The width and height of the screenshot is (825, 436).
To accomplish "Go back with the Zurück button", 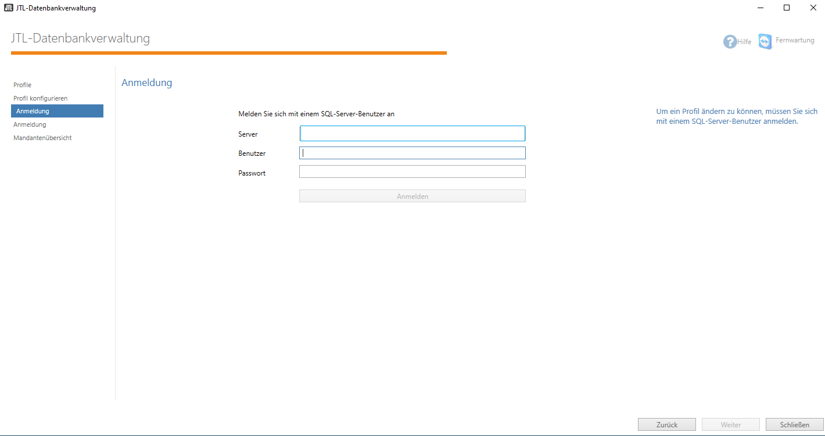I will coord(667,425).
